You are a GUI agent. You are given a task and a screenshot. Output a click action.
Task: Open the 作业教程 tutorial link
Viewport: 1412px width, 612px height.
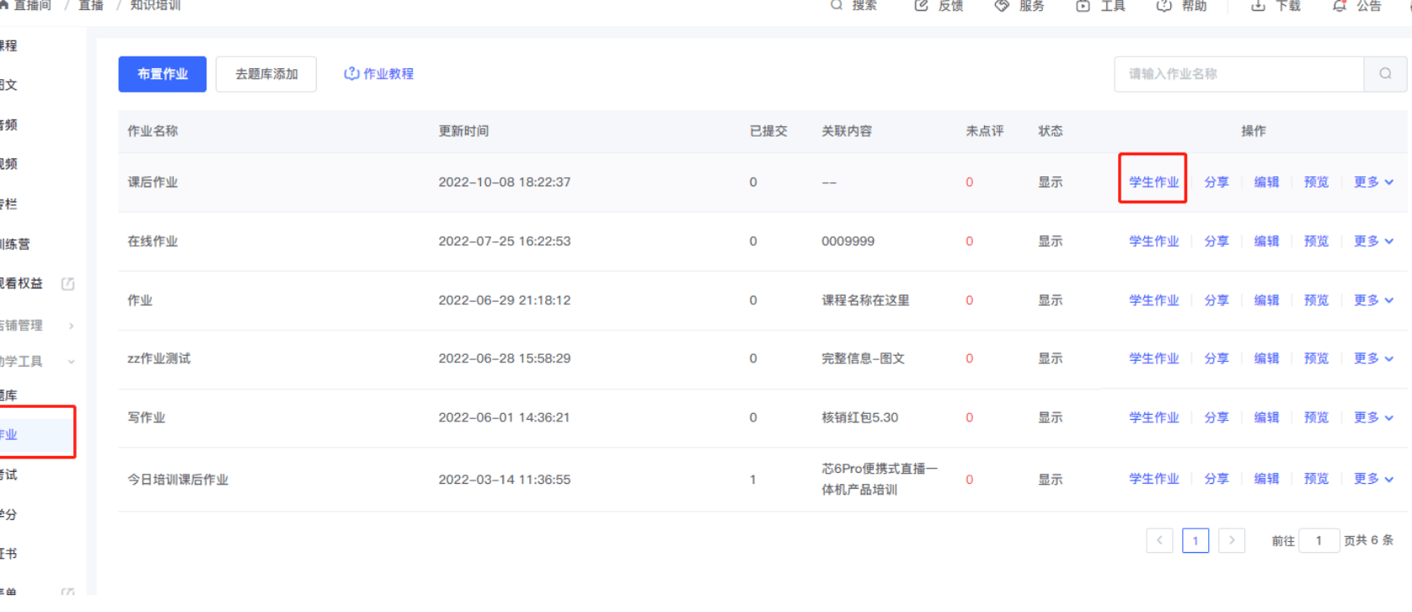point(379,74)
